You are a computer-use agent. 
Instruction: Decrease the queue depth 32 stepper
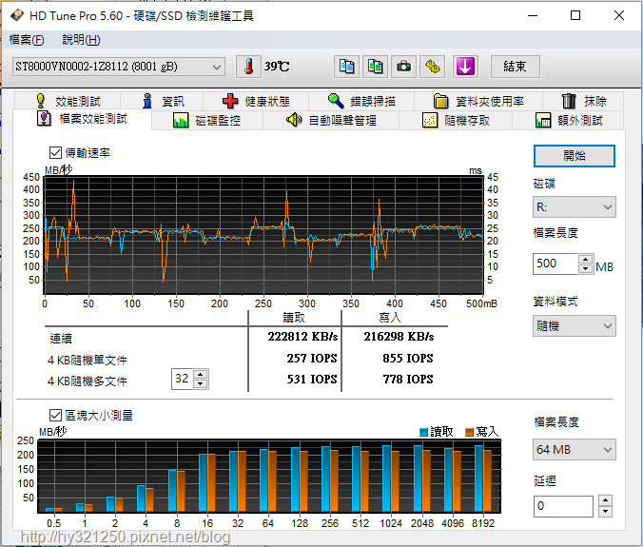(x=200, y=383)
